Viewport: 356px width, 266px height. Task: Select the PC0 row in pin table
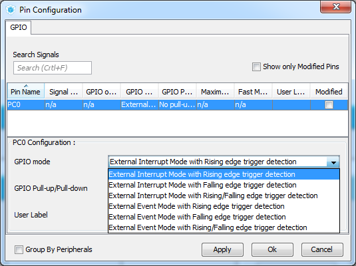pyautogui.click(x=177, y=105)
